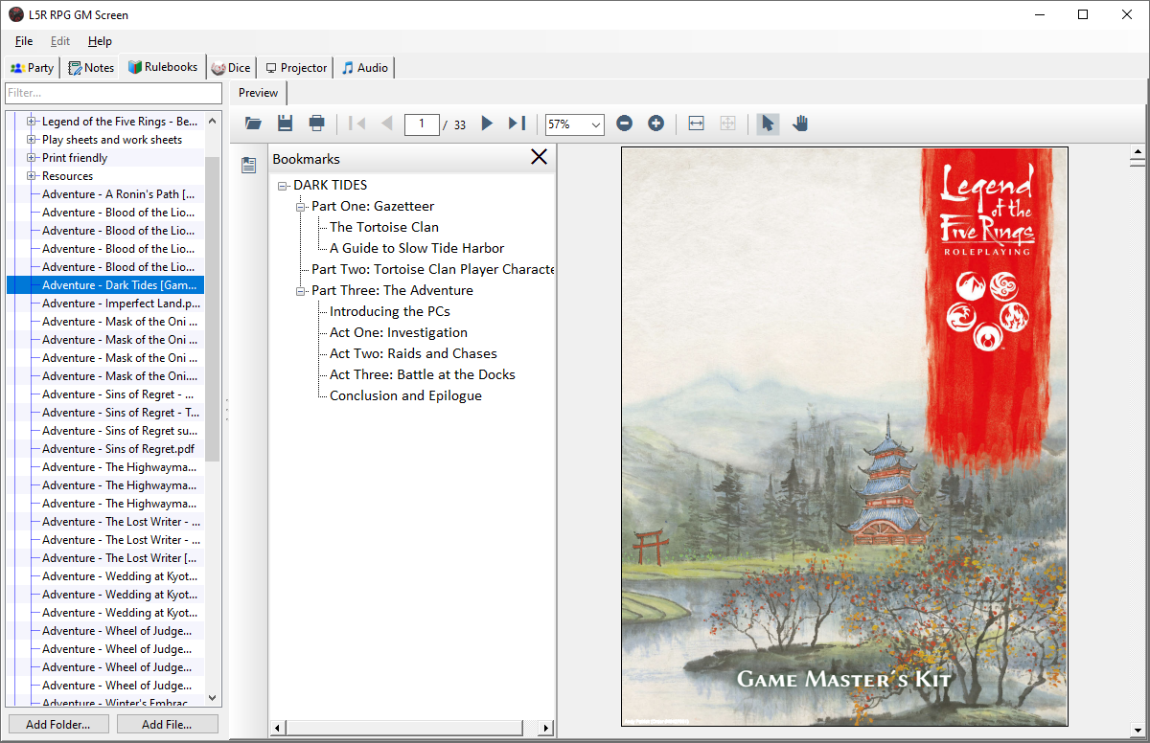Jump to the last page
The height and width of the screenshot is (743, 1150).
517,124
